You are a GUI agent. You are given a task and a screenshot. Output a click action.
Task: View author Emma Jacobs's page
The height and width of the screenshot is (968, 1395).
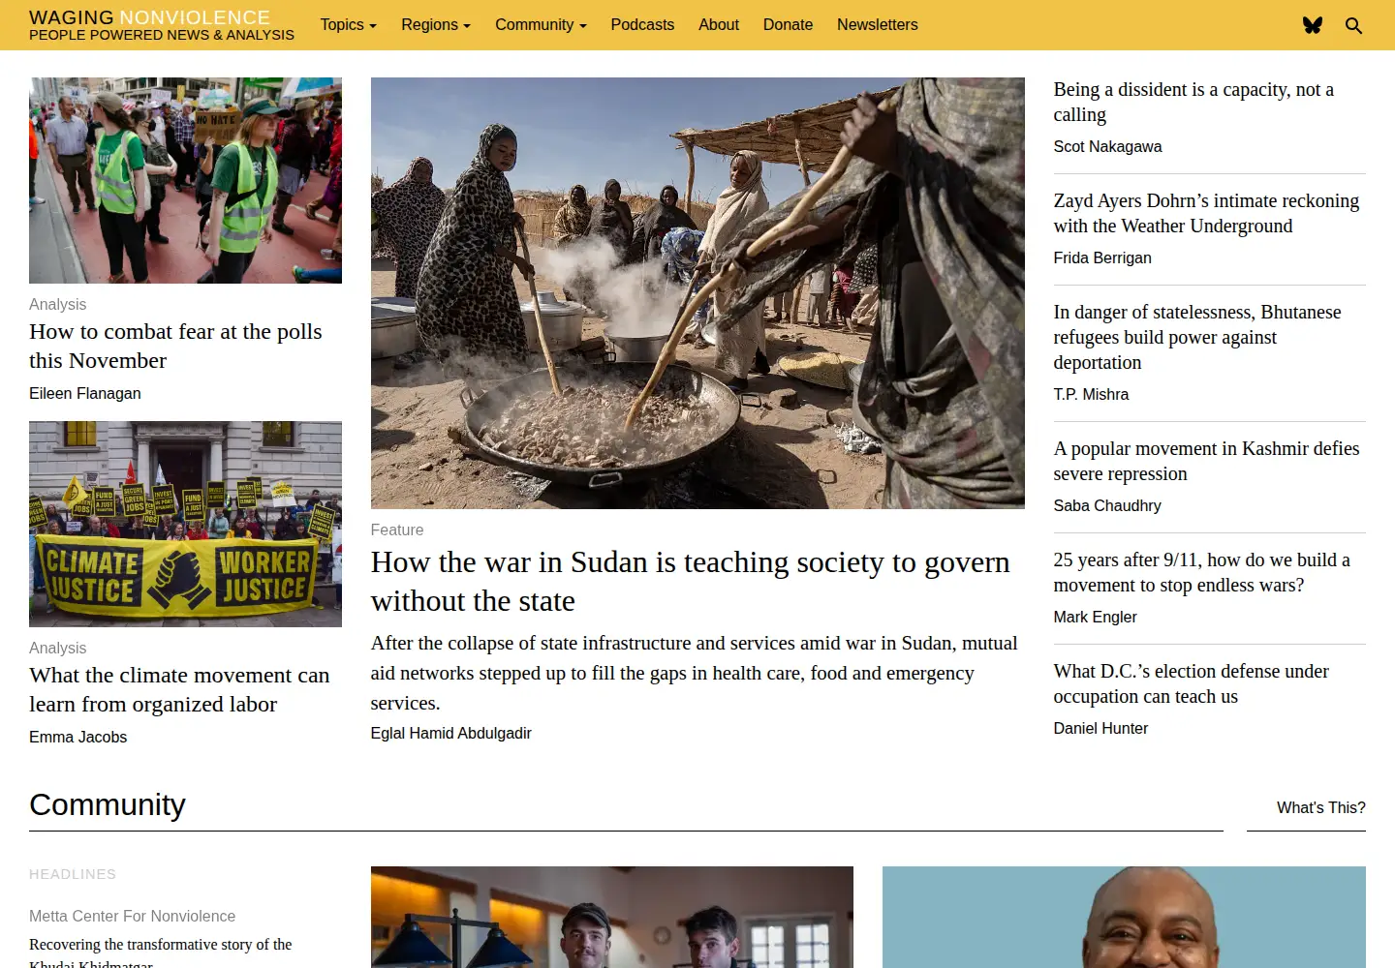coord(77,737)
